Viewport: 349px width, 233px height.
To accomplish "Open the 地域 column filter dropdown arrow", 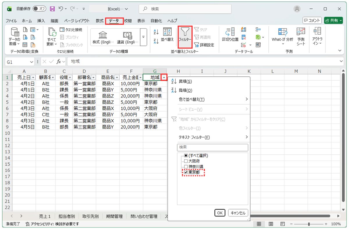I will 164,77.
